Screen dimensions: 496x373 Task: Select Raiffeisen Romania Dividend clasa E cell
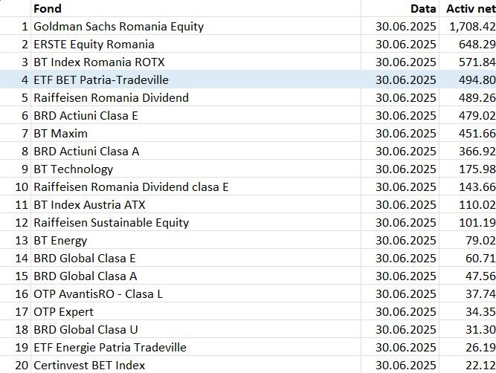click(x=196, y=186)
